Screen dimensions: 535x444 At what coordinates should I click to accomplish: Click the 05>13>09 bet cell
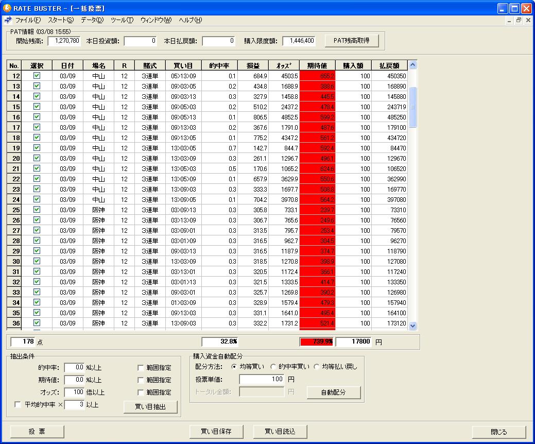[x=183, y=76]
